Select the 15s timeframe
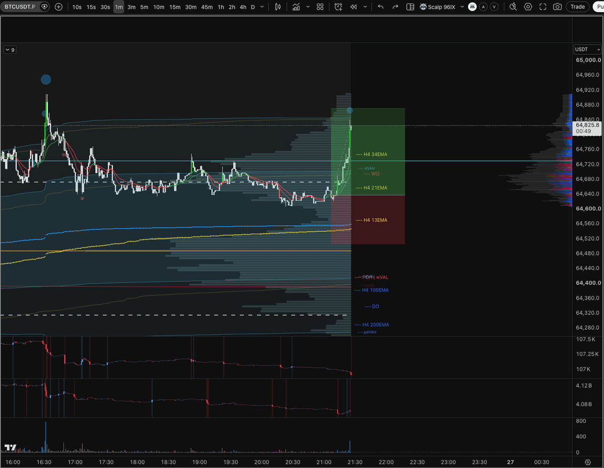604x468 pixels. 91,7
